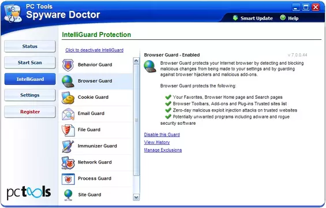Click the Help question mark icon
This screenshot has height=208, width=326.
(283, 18)
